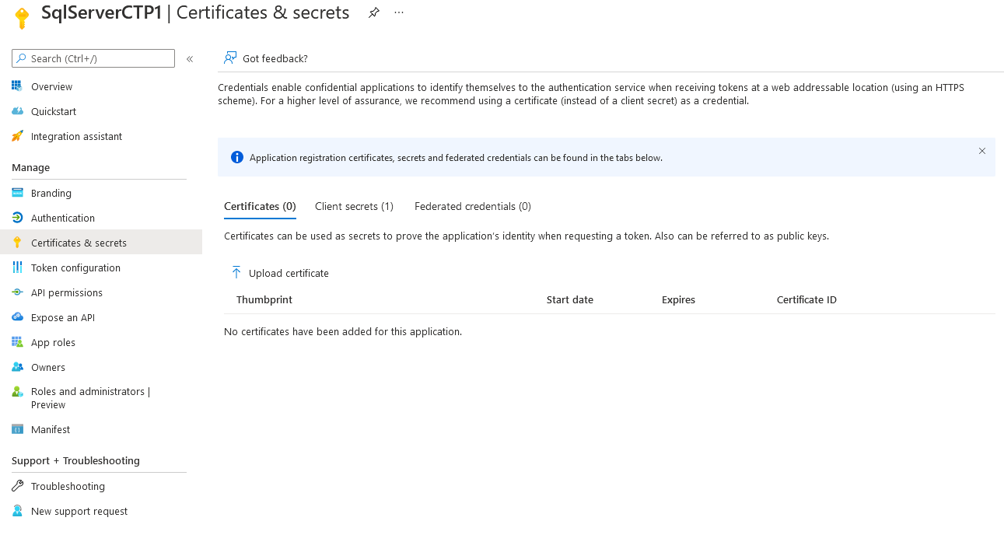Screen dimensions: 1004x542
Task: Click the App roles icon
Action: 17,342
